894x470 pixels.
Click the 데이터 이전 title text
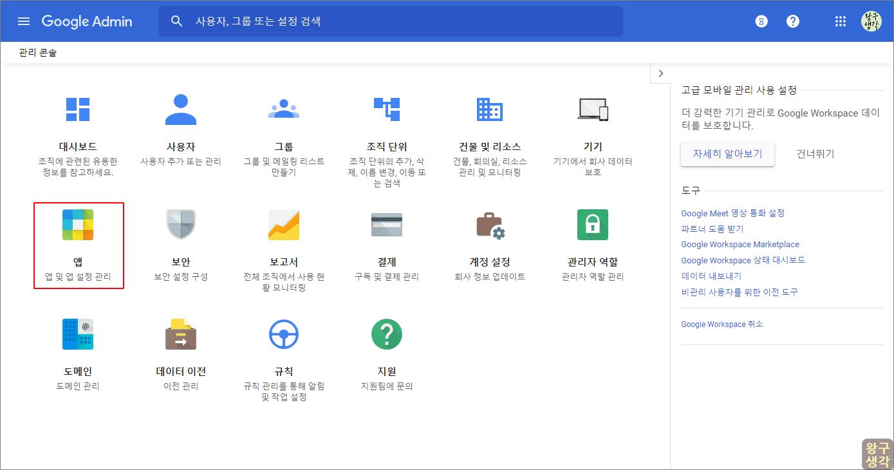pyautogui.click(x=181, y=371)
